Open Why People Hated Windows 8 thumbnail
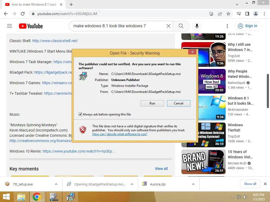 pyautogui.click(x=212, y=81)
